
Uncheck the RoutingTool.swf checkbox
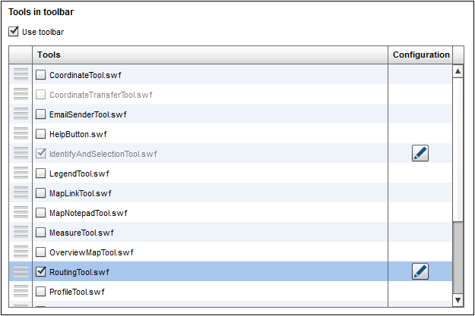coord(41,271)
